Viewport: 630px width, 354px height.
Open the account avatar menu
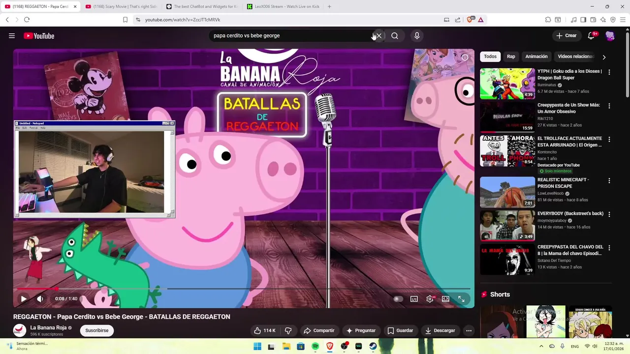pyautogui.click(x=610, y=35)
